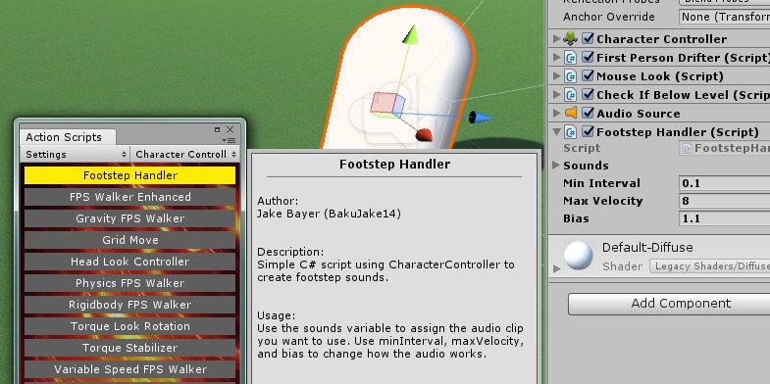This screenshot has height=384, width=770.
Task: Click the Min Interval property label
Action: [x=601, y=183]
